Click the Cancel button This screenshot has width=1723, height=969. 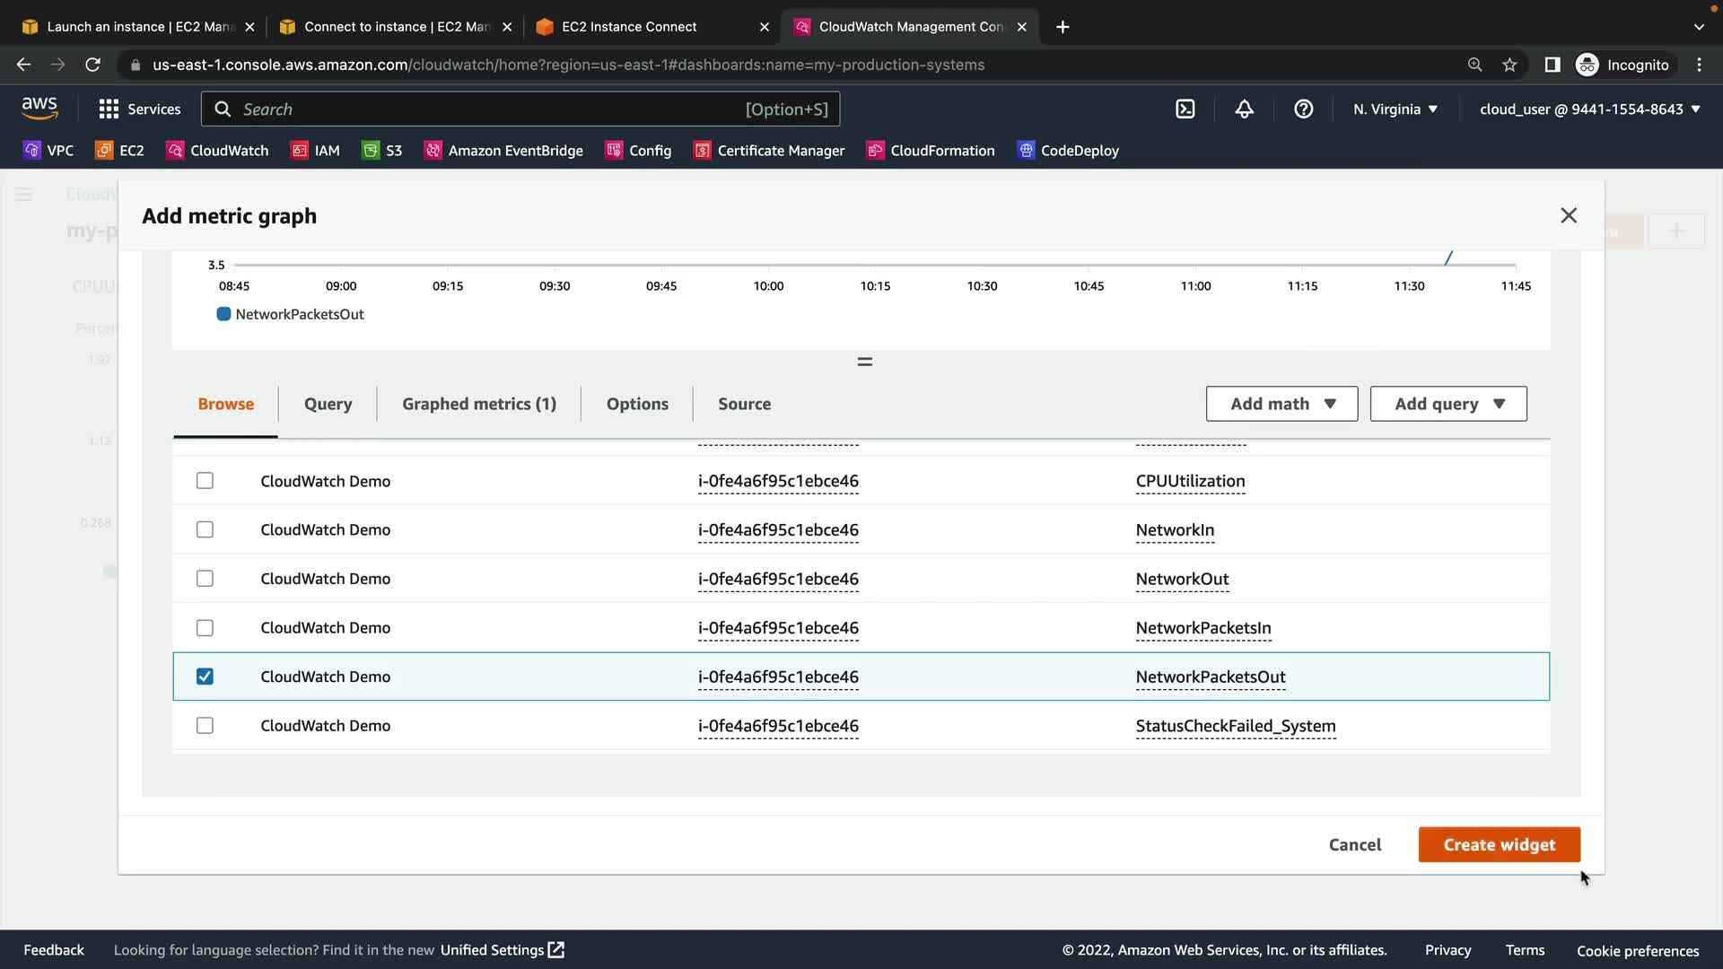[x=1354, y=844]
